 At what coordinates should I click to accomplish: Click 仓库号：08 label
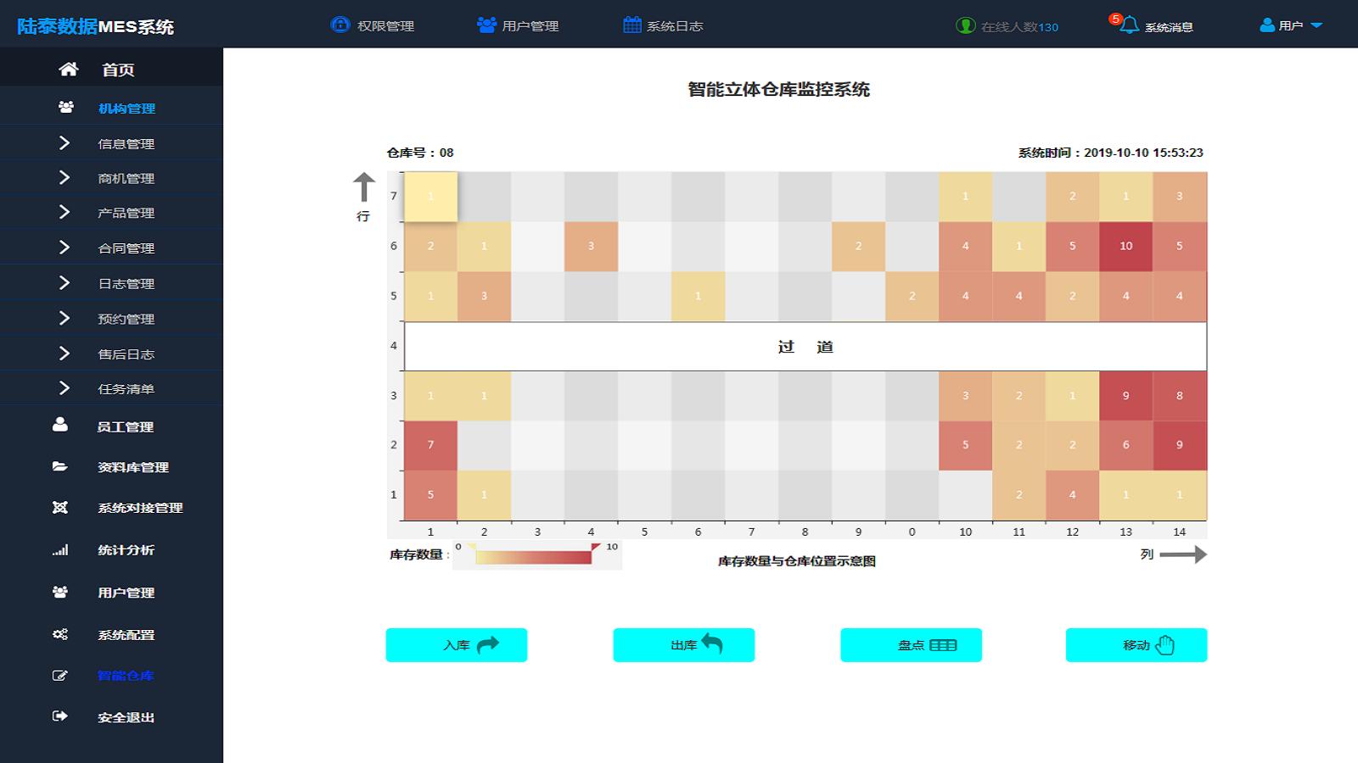420,153
